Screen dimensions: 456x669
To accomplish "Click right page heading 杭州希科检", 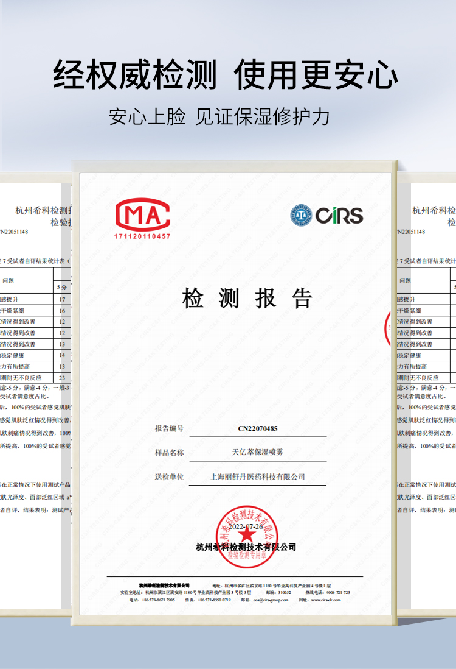I will [434, 210].
